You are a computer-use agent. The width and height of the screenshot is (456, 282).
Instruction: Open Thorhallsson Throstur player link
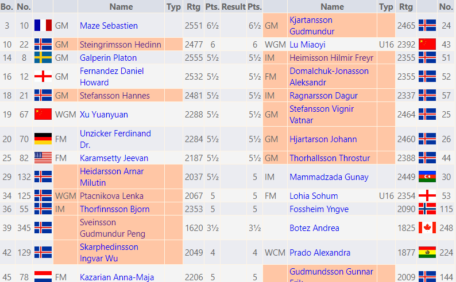click(x=330, y=158)
